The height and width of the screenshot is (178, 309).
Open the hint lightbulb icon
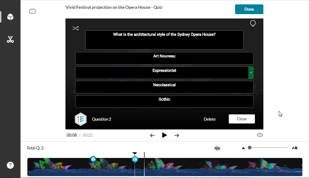253,24
